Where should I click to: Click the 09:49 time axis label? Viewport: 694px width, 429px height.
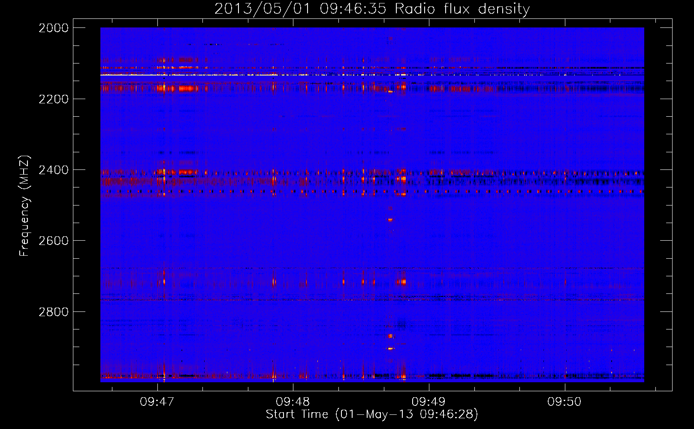click(x=428, y=402)
